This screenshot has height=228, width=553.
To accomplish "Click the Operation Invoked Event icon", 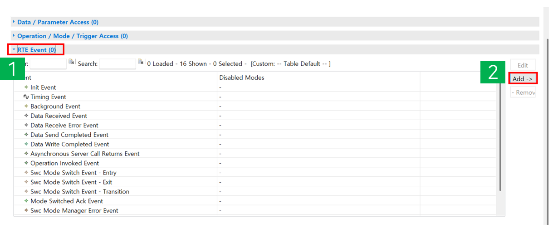I will click(26, 163).
